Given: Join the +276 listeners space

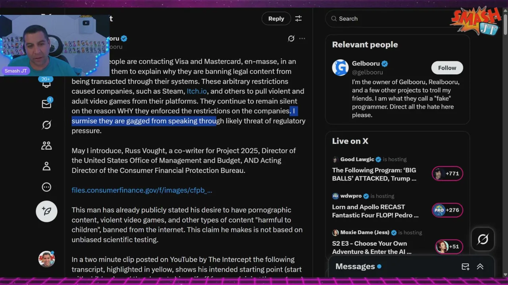Looking at the screenshot, I should pyautogui.click(x=447, y=210).
